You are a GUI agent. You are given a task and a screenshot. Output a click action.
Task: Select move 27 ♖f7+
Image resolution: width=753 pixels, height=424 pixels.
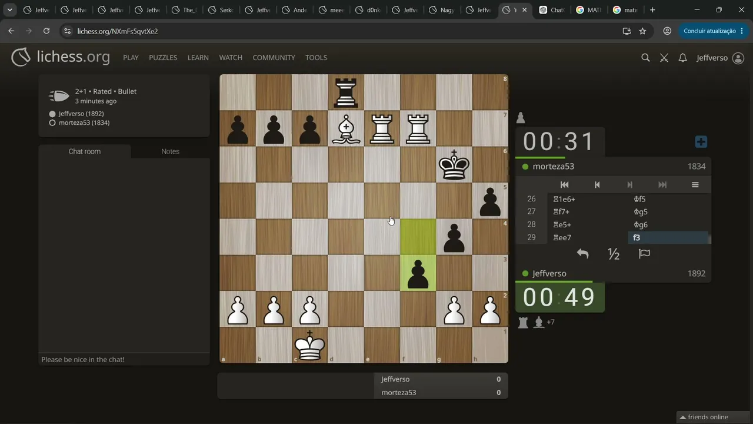(588, 212)
